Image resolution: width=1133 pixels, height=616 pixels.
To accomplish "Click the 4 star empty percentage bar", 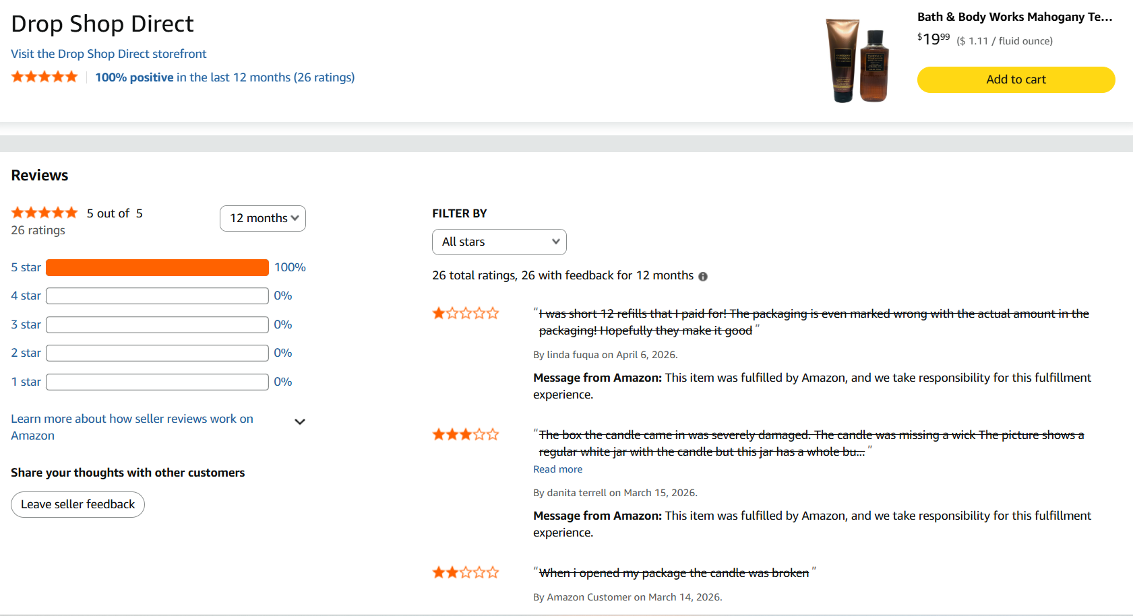I will pos(157,296).
